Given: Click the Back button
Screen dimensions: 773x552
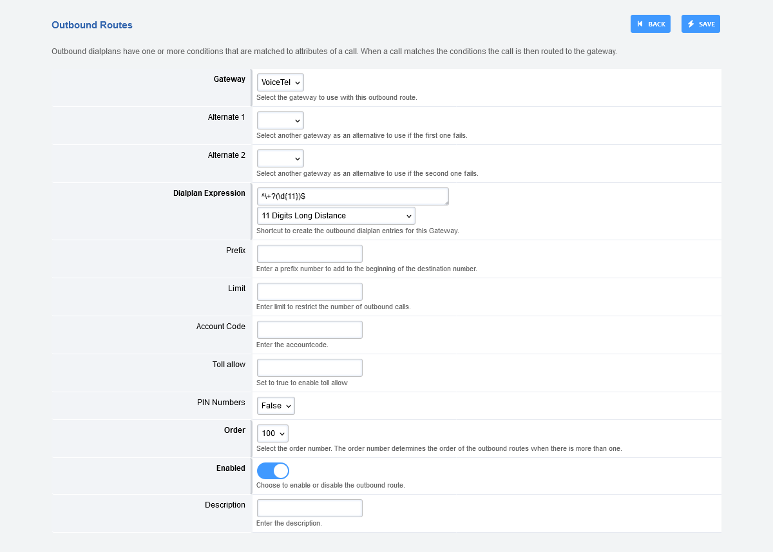Looking at the screenshot, I should click(650, 24).
